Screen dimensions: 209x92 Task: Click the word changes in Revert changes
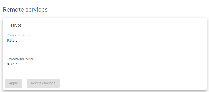[49, 83]
